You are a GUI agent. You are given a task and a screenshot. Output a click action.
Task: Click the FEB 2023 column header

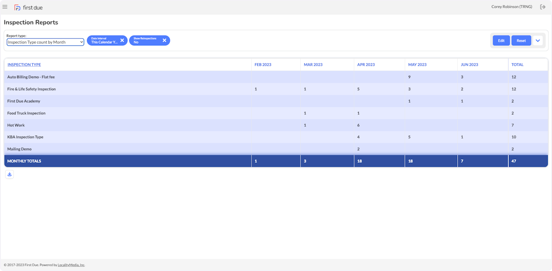(263, 65)
